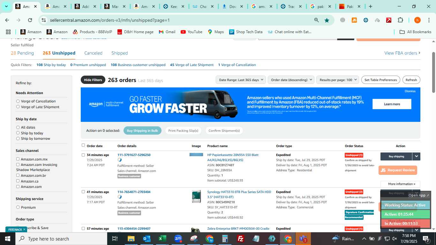This screenshot has width=436, height=245.
Task: Open the Date Range: Last 365 days dropdown
Action: tap(241, 80)
